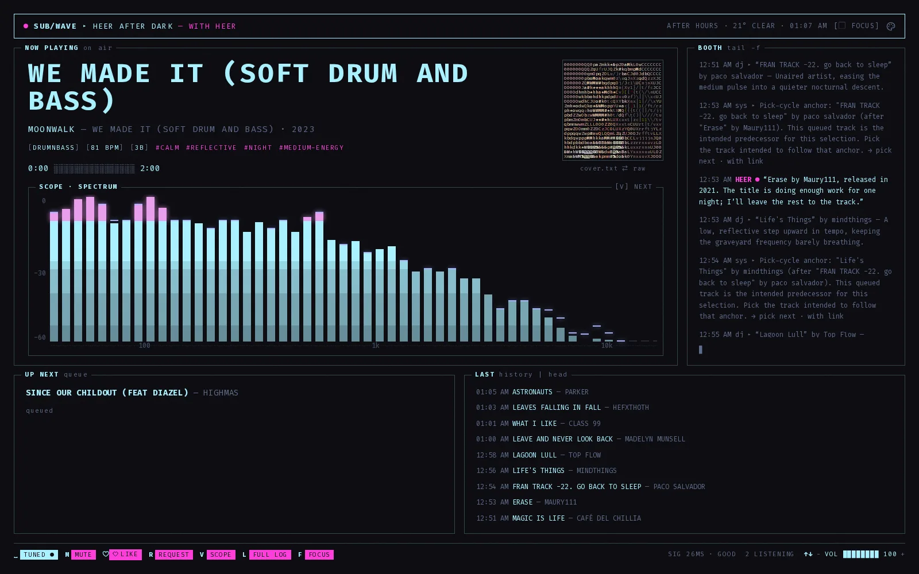The height and width of the screenshot is (574, 919).
Task: Raise volume with the plus sign
Action: pyautogui.click(x=902, y=554)
